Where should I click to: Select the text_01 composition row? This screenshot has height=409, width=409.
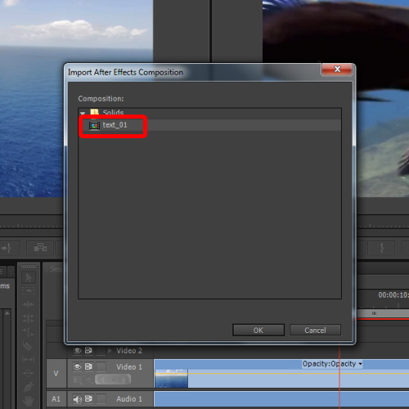tap(209, 125)
